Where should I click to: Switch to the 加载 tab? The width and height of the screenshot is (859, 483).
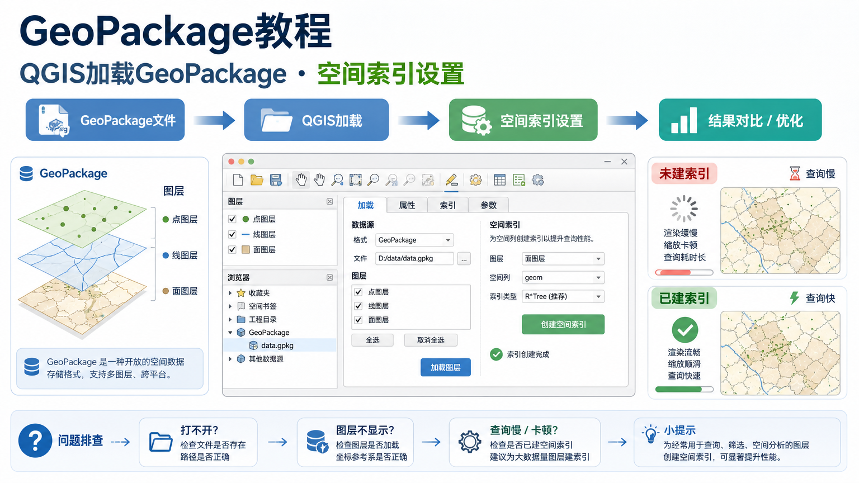366,205
